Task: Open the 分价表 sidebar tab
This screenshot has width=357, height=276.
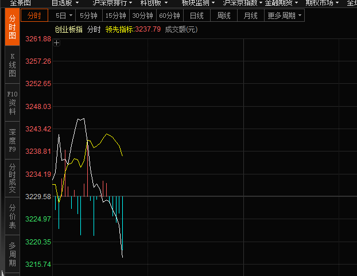Action: (12, 216)
